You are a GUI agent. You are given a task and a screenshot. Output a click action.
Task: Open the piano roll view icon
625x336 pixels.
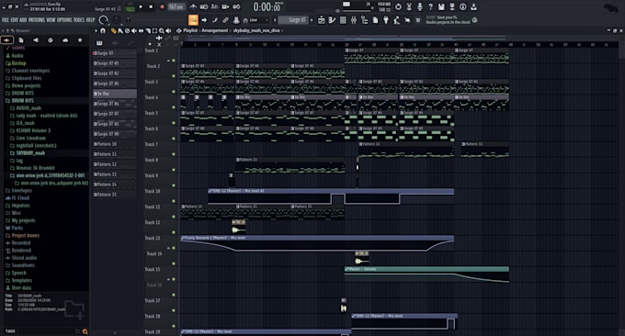tap(332, 20)
